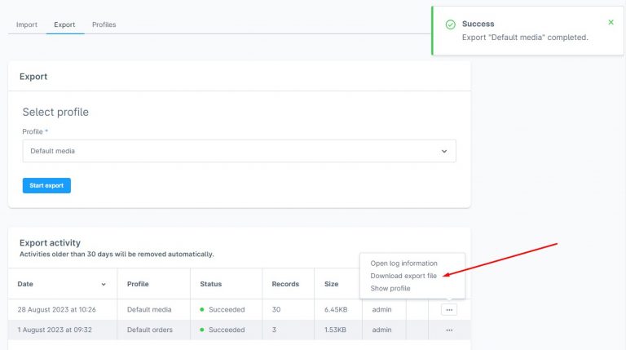Click the Start export button
Image resolution: width=626 pixels, height=350 pixels.
[x=46, y=185]
